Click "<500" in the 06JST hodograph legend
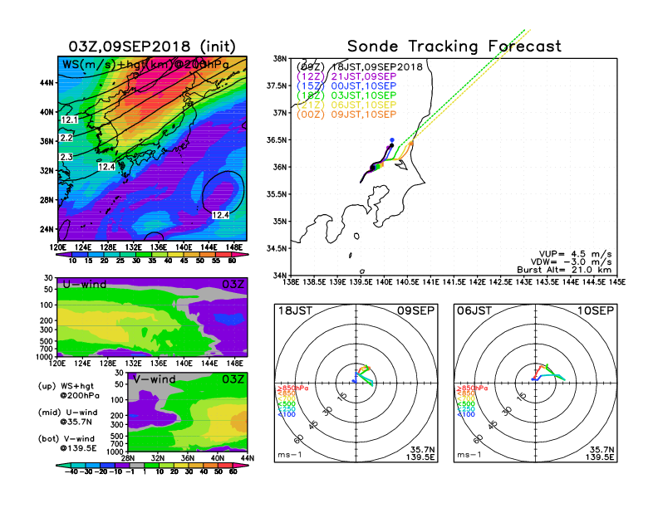Image resolution: width=658 pixels, height=508 pixels. click(466, 404)
